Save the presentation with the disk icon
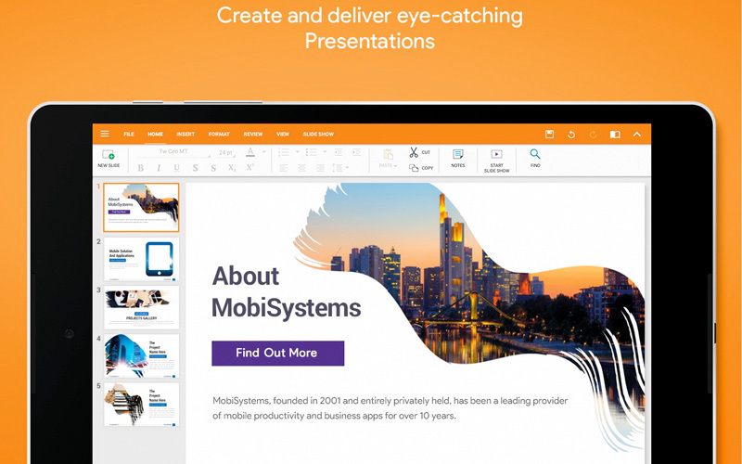Screen dimensions: 742x464 (x=549, y=135)
